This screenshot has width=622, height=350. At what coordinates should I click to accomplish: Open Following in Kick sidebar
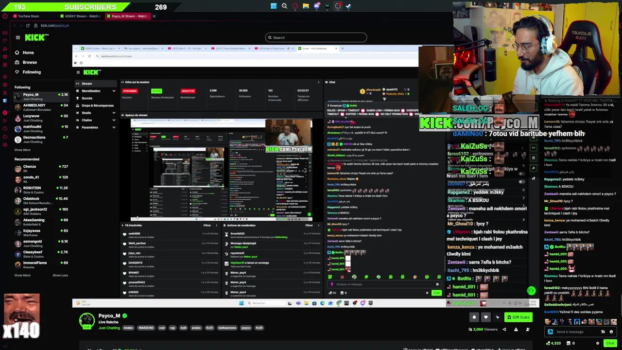[28, 72]
